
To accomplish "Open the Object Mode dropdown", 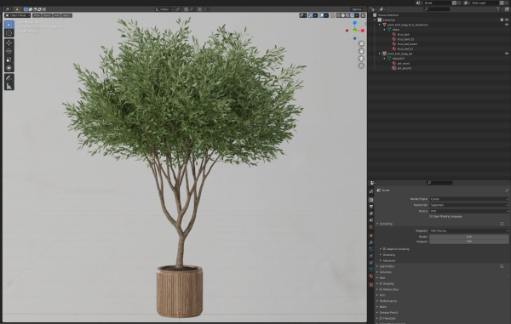I will 18,15.
